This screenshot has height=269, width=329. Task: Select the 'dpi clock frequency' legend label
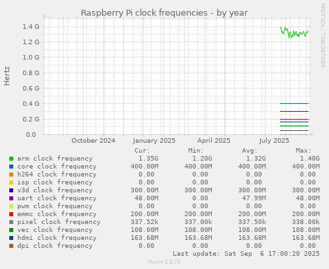click(55, 246)
